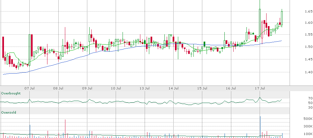The width and height of the screenshot is (313, 138).
Task: Click the 15 Jul date label
Action: pyautogui.click(x=202, y=88)
